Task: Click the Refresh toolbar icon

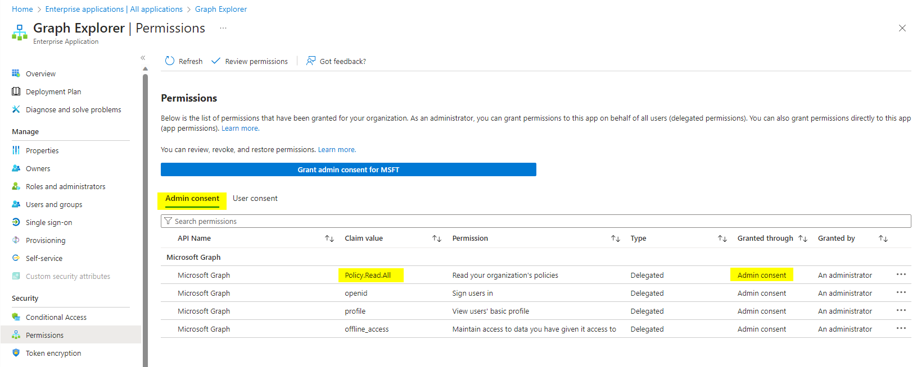Action: pyautogui.click(x=170, y=61)
